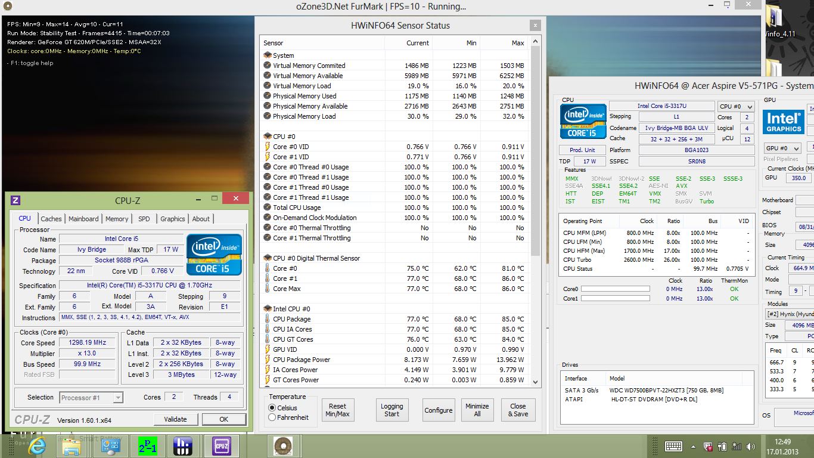814x458 pixels.
Task: Click the Minimize All button
Action: [477, 410]
